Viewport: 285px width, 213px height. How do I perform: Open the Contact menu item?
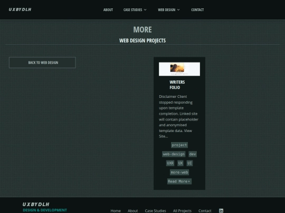coord(197,10)
